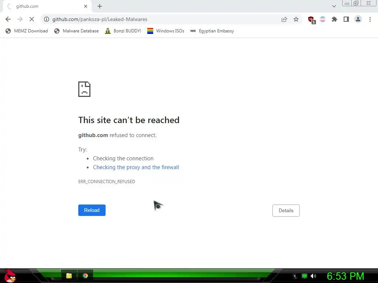Open Chrome three-dot menu
Viewport: 378px width, 283px height.
370,19
